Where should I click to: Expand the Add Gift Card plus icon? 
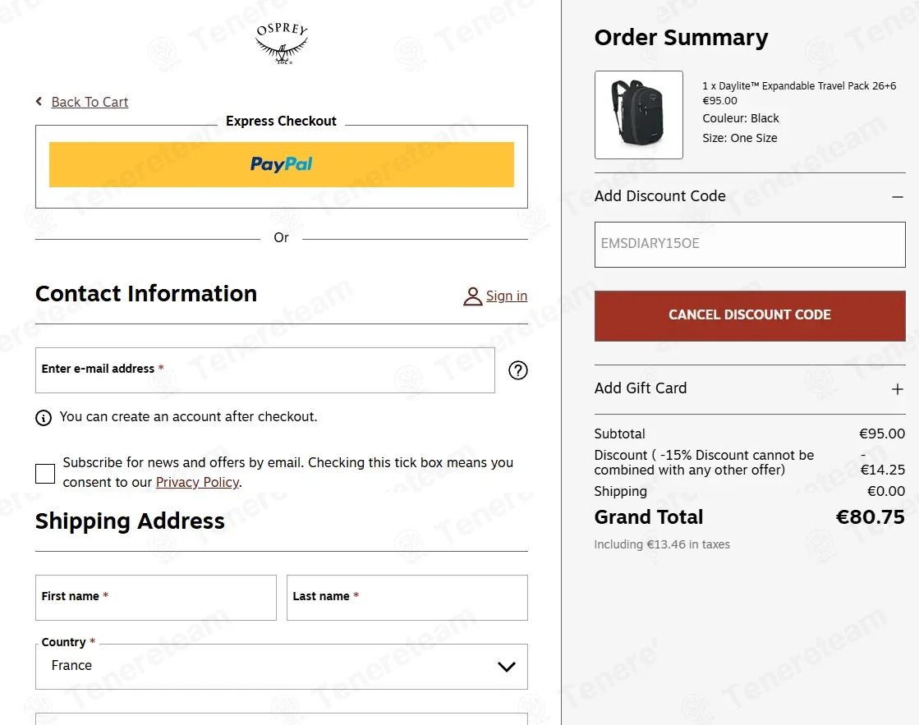click(898, 389)
